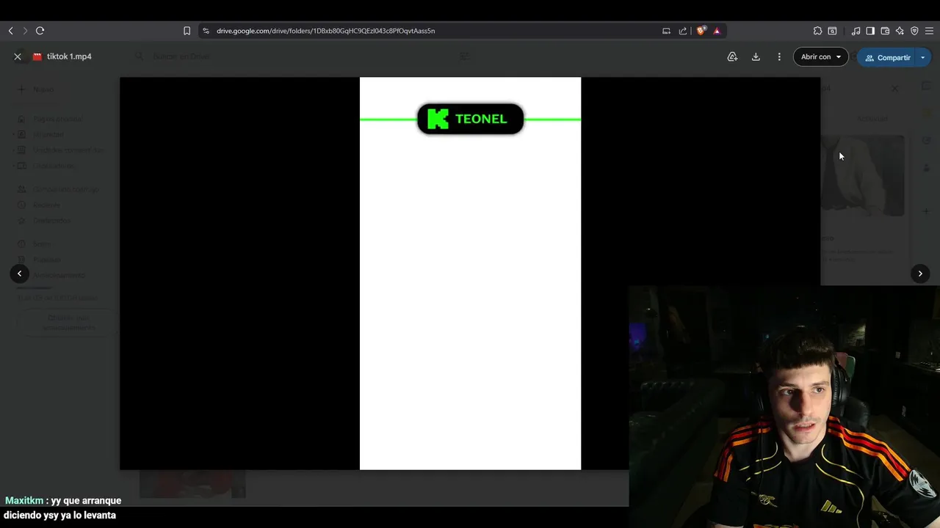Share this page icon in address bar
This screenshot has height=528, width=940.
pyautogui.click(x=683, y=31)
